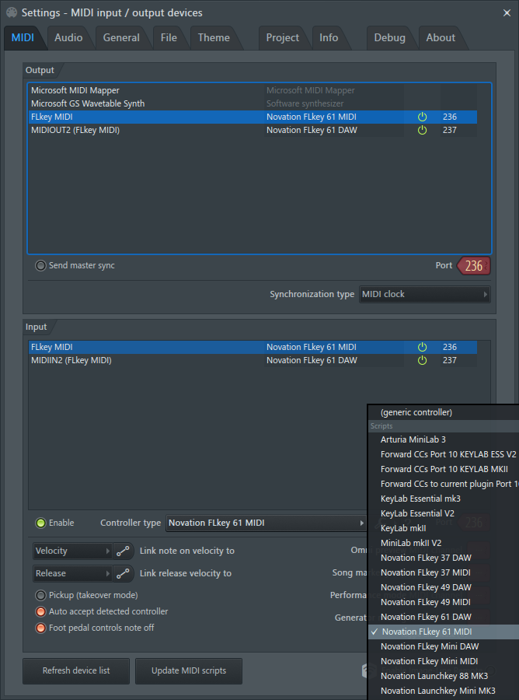Screen dimensions: 519x700
Task: Choose Forward CCs Port 10 KEYLAB ESS V2
Action: pyautogui.click(x=444, y=454)
